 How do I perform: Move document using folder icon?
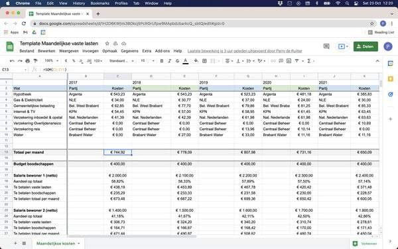click(x=115, y=43)
